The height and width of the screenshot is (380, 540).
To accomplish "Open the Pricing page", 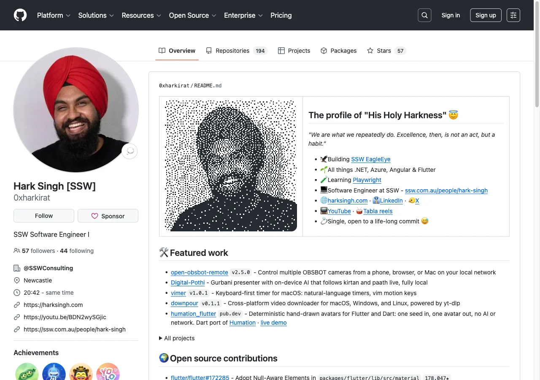I will 281,15.
